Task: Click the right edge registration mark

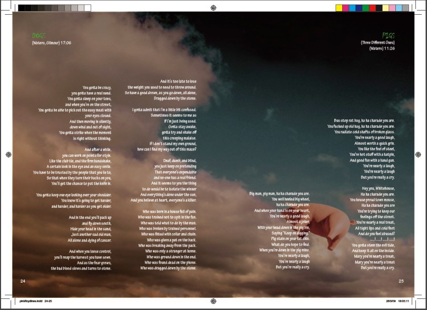Action: pos(419,155)
